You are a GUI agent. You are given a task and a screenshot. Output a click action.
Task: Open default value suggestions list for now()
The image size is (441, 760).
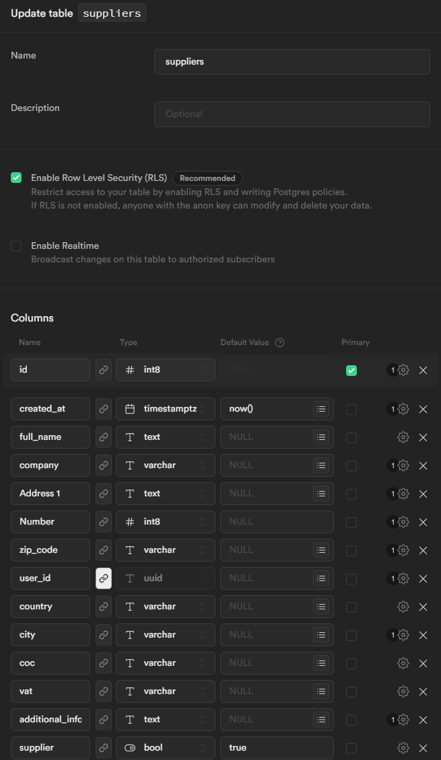tap(321, 409)
